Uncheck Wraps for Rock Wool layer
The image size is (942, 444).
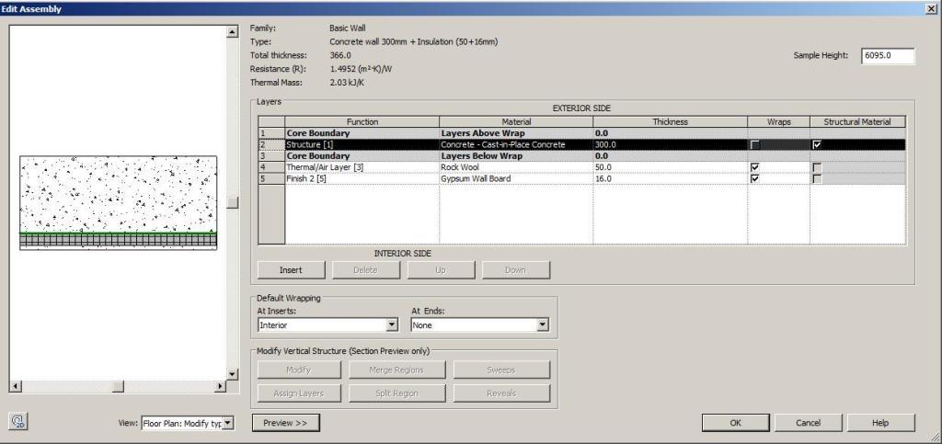coord(755,167)
